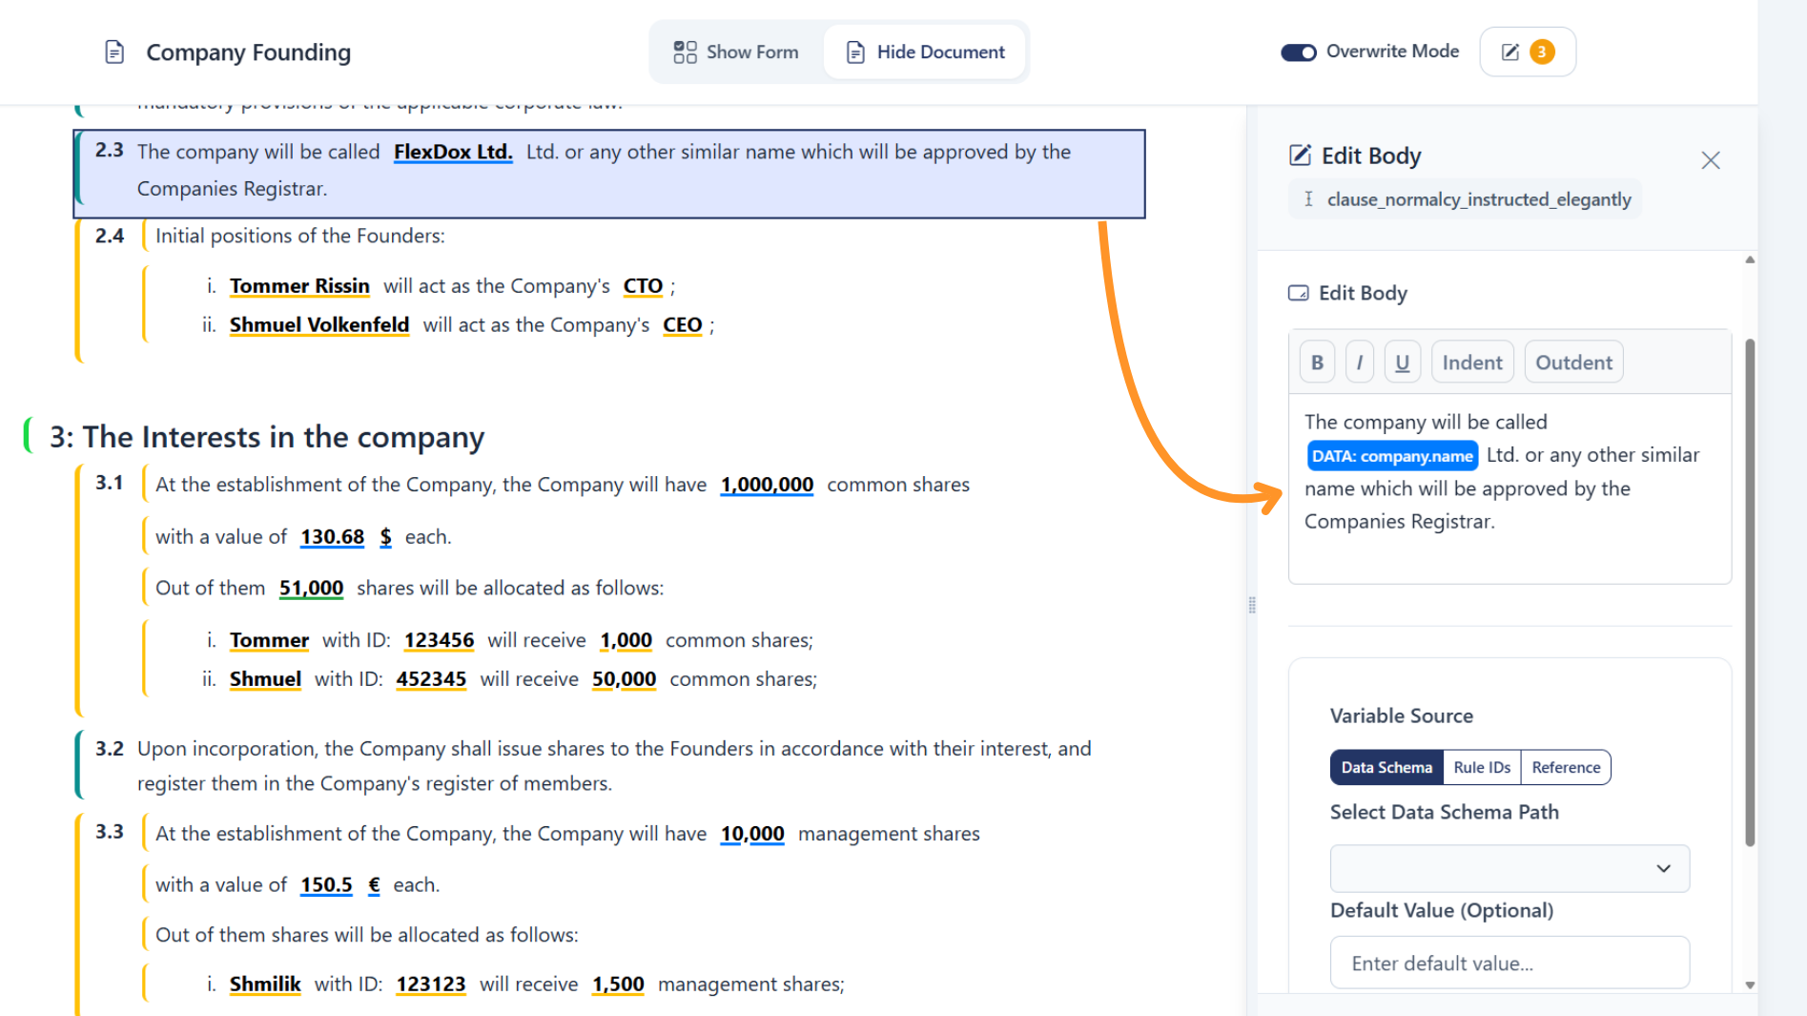
Task: Click the FlexDox Ltd. company name field
Action: click(453, 152)
